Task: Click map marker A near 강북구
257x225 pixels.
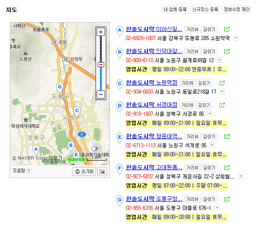Action: click(x=36, y=150)
